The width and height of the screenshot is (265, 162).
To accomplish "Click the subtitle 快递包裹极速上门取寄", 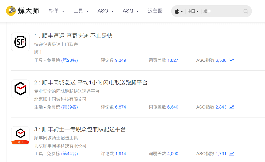I will [x=56, y=44].
